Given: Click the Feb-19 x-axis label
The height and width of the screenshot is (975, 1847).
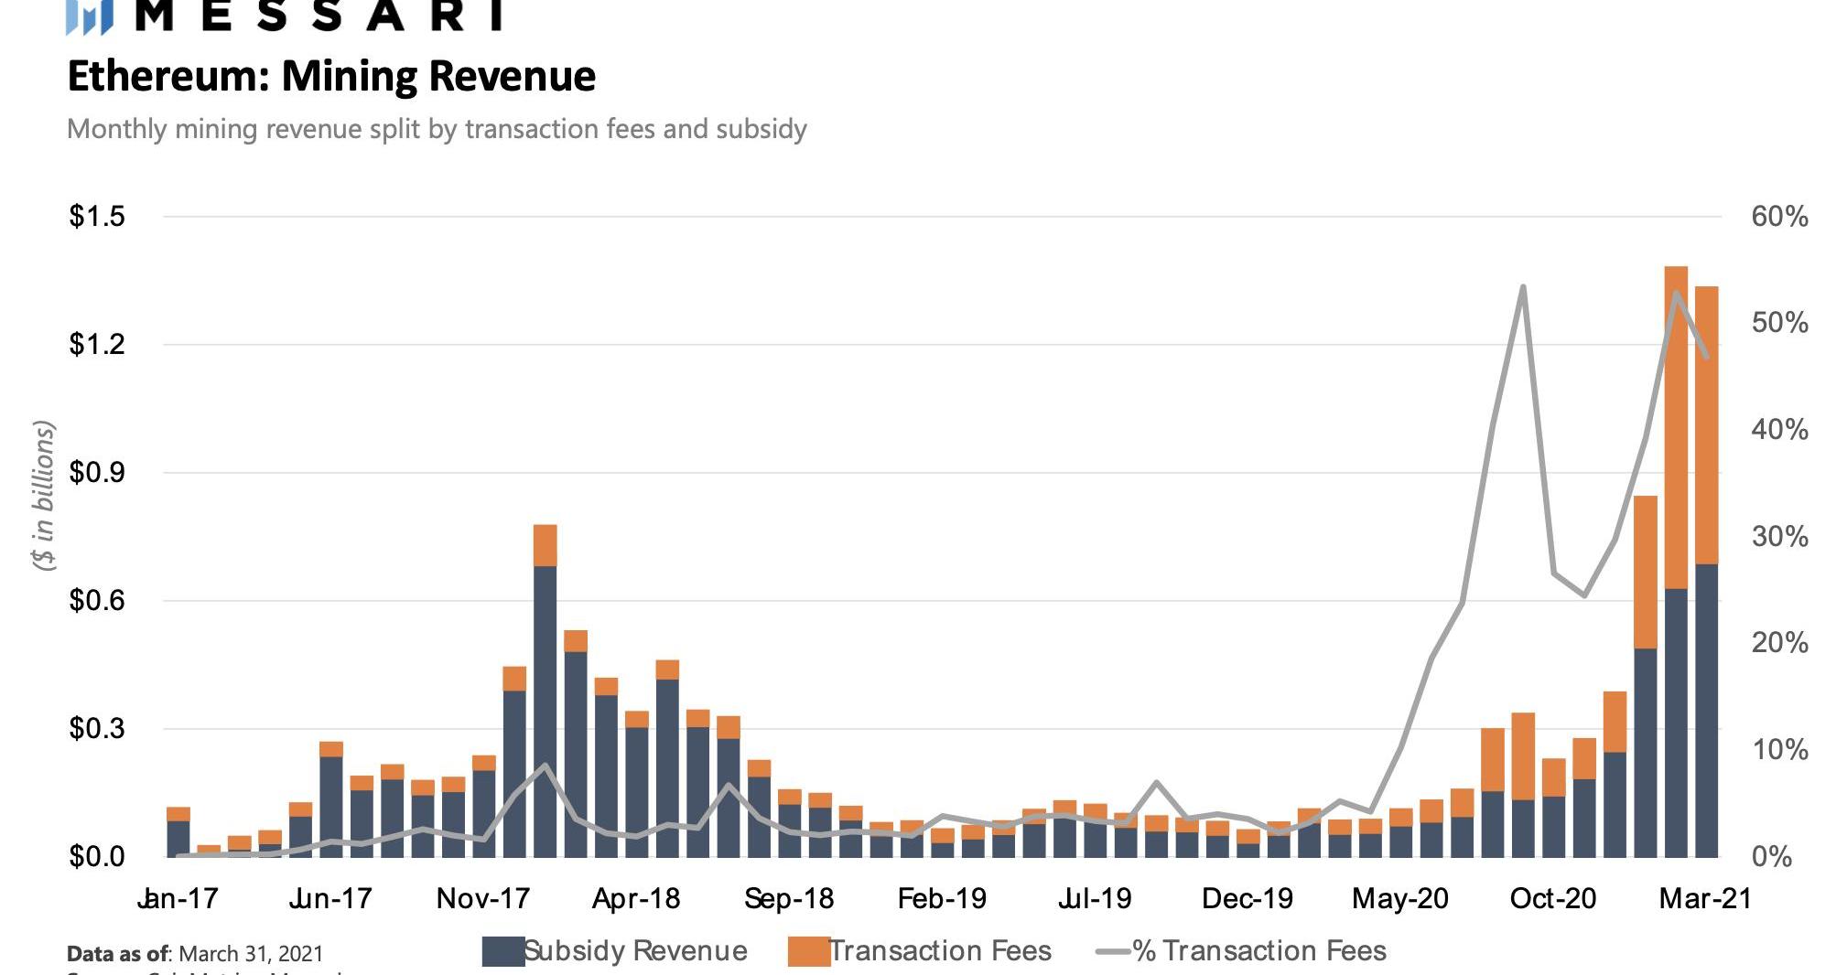Looking at the screenshot, I should pos(942,899).
